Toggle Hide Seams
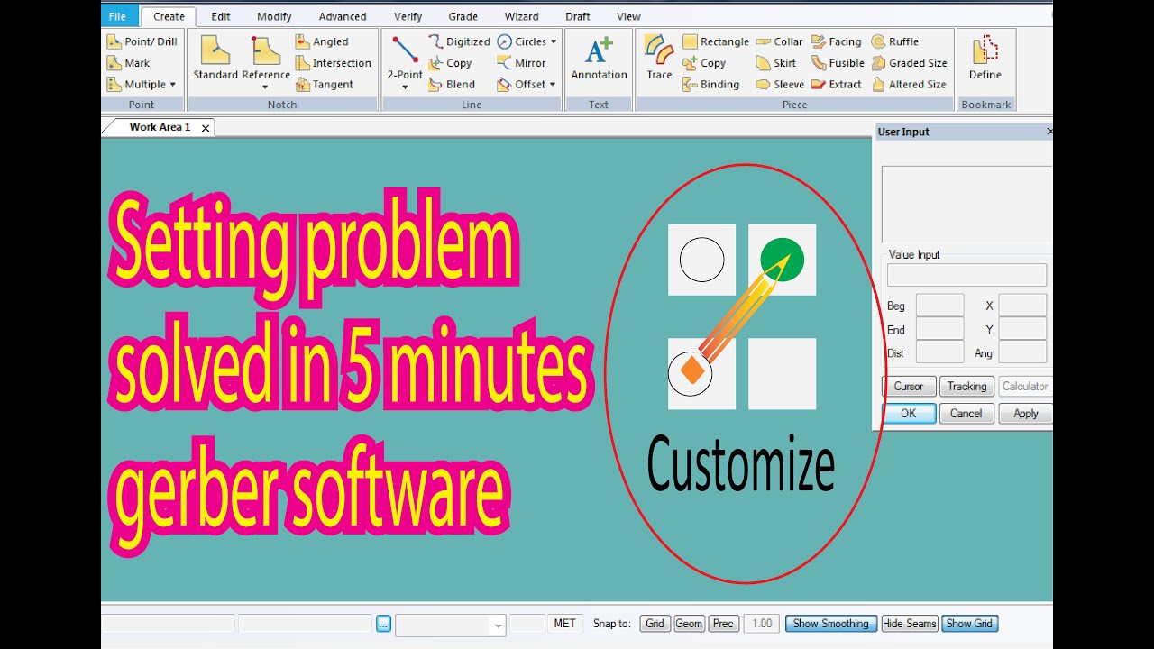Screen dimensions: 1154x649 [910, 624]
